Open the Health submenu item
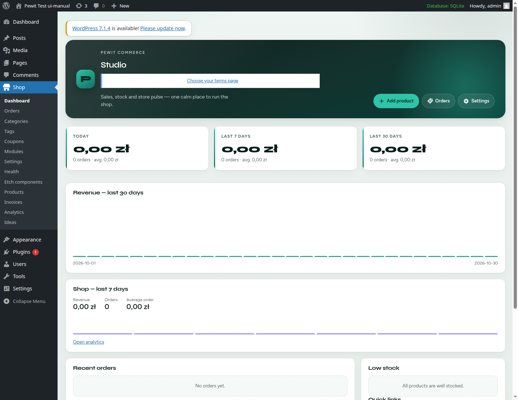This screenshot has width=518, height=400. pos(12,172)
